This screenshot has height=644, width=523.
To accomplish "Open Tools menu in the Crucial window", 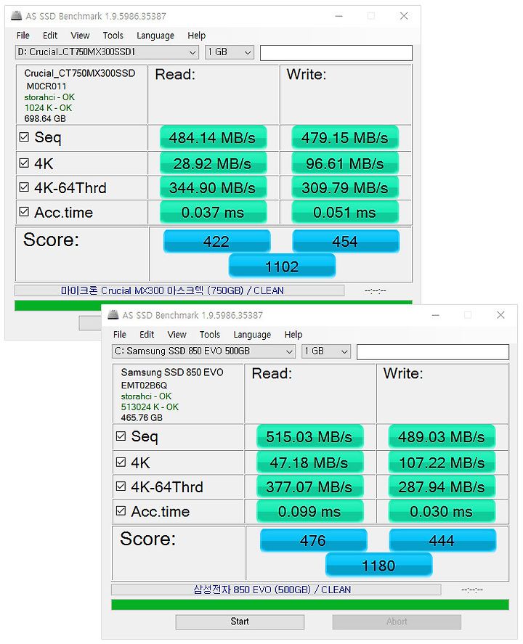I will point(113,36).
